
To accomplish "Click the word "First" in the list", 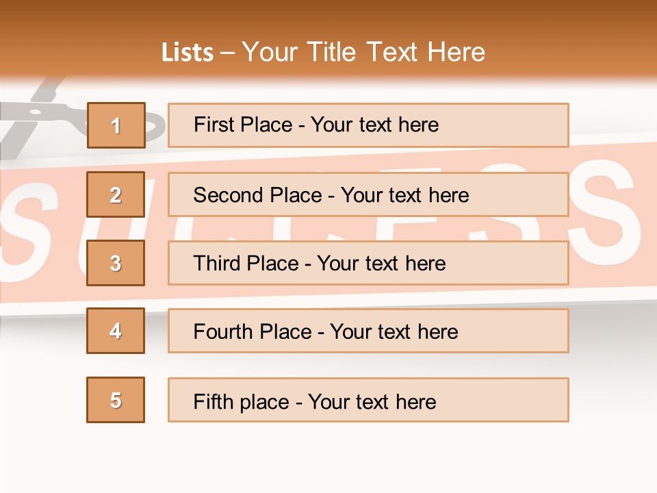I will [214, 125].
